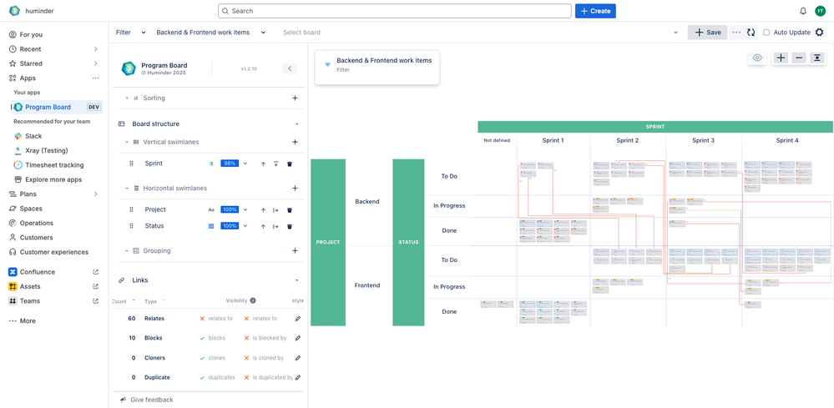Click the Search input field
The height and width of the screenshot is (408, 834).
coord(394,11)
